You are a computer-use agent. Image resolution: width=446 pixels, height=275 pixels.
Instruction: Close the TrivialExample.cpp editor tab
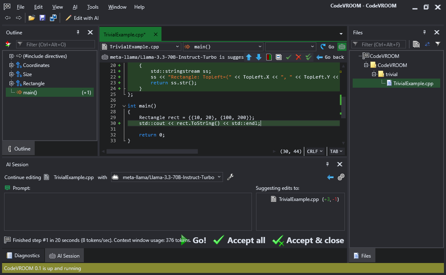[x=156, y=34]
